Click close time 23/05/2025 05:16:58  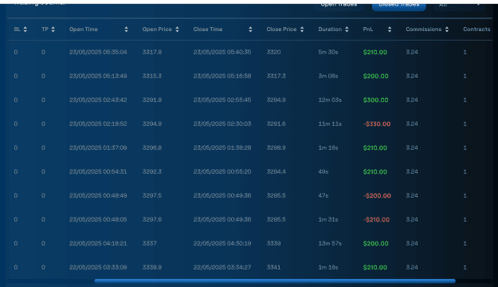coord(222,76)
